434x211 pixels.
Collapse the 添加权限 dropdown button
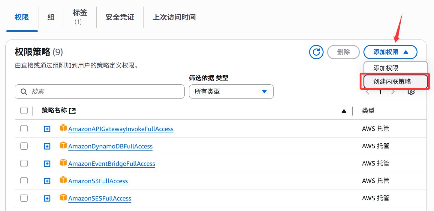390,52
